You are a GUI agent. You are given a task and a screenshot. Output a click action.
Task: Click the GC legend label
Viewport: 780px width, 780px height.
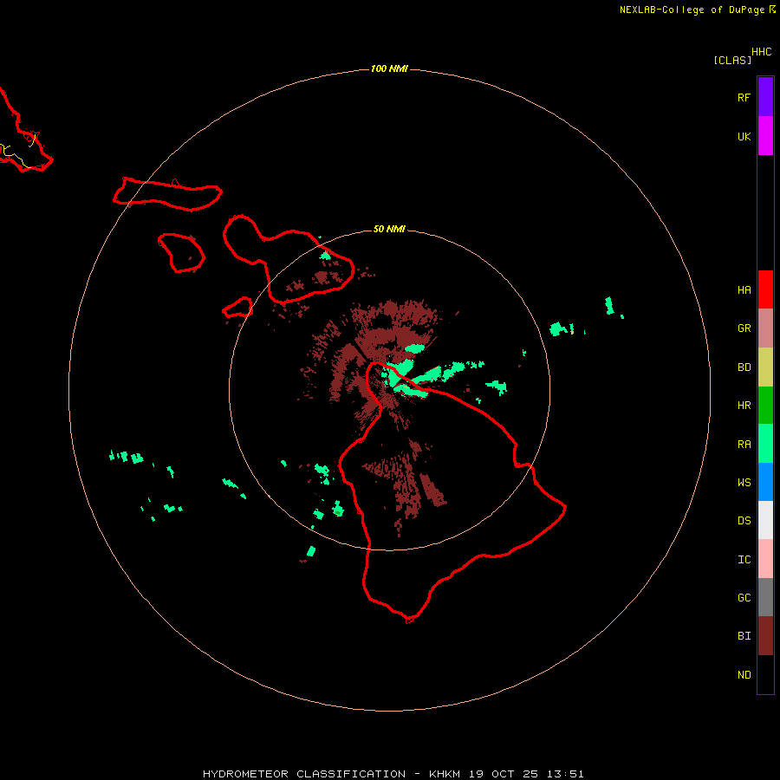pyautogui.click(x=744, y=597)
